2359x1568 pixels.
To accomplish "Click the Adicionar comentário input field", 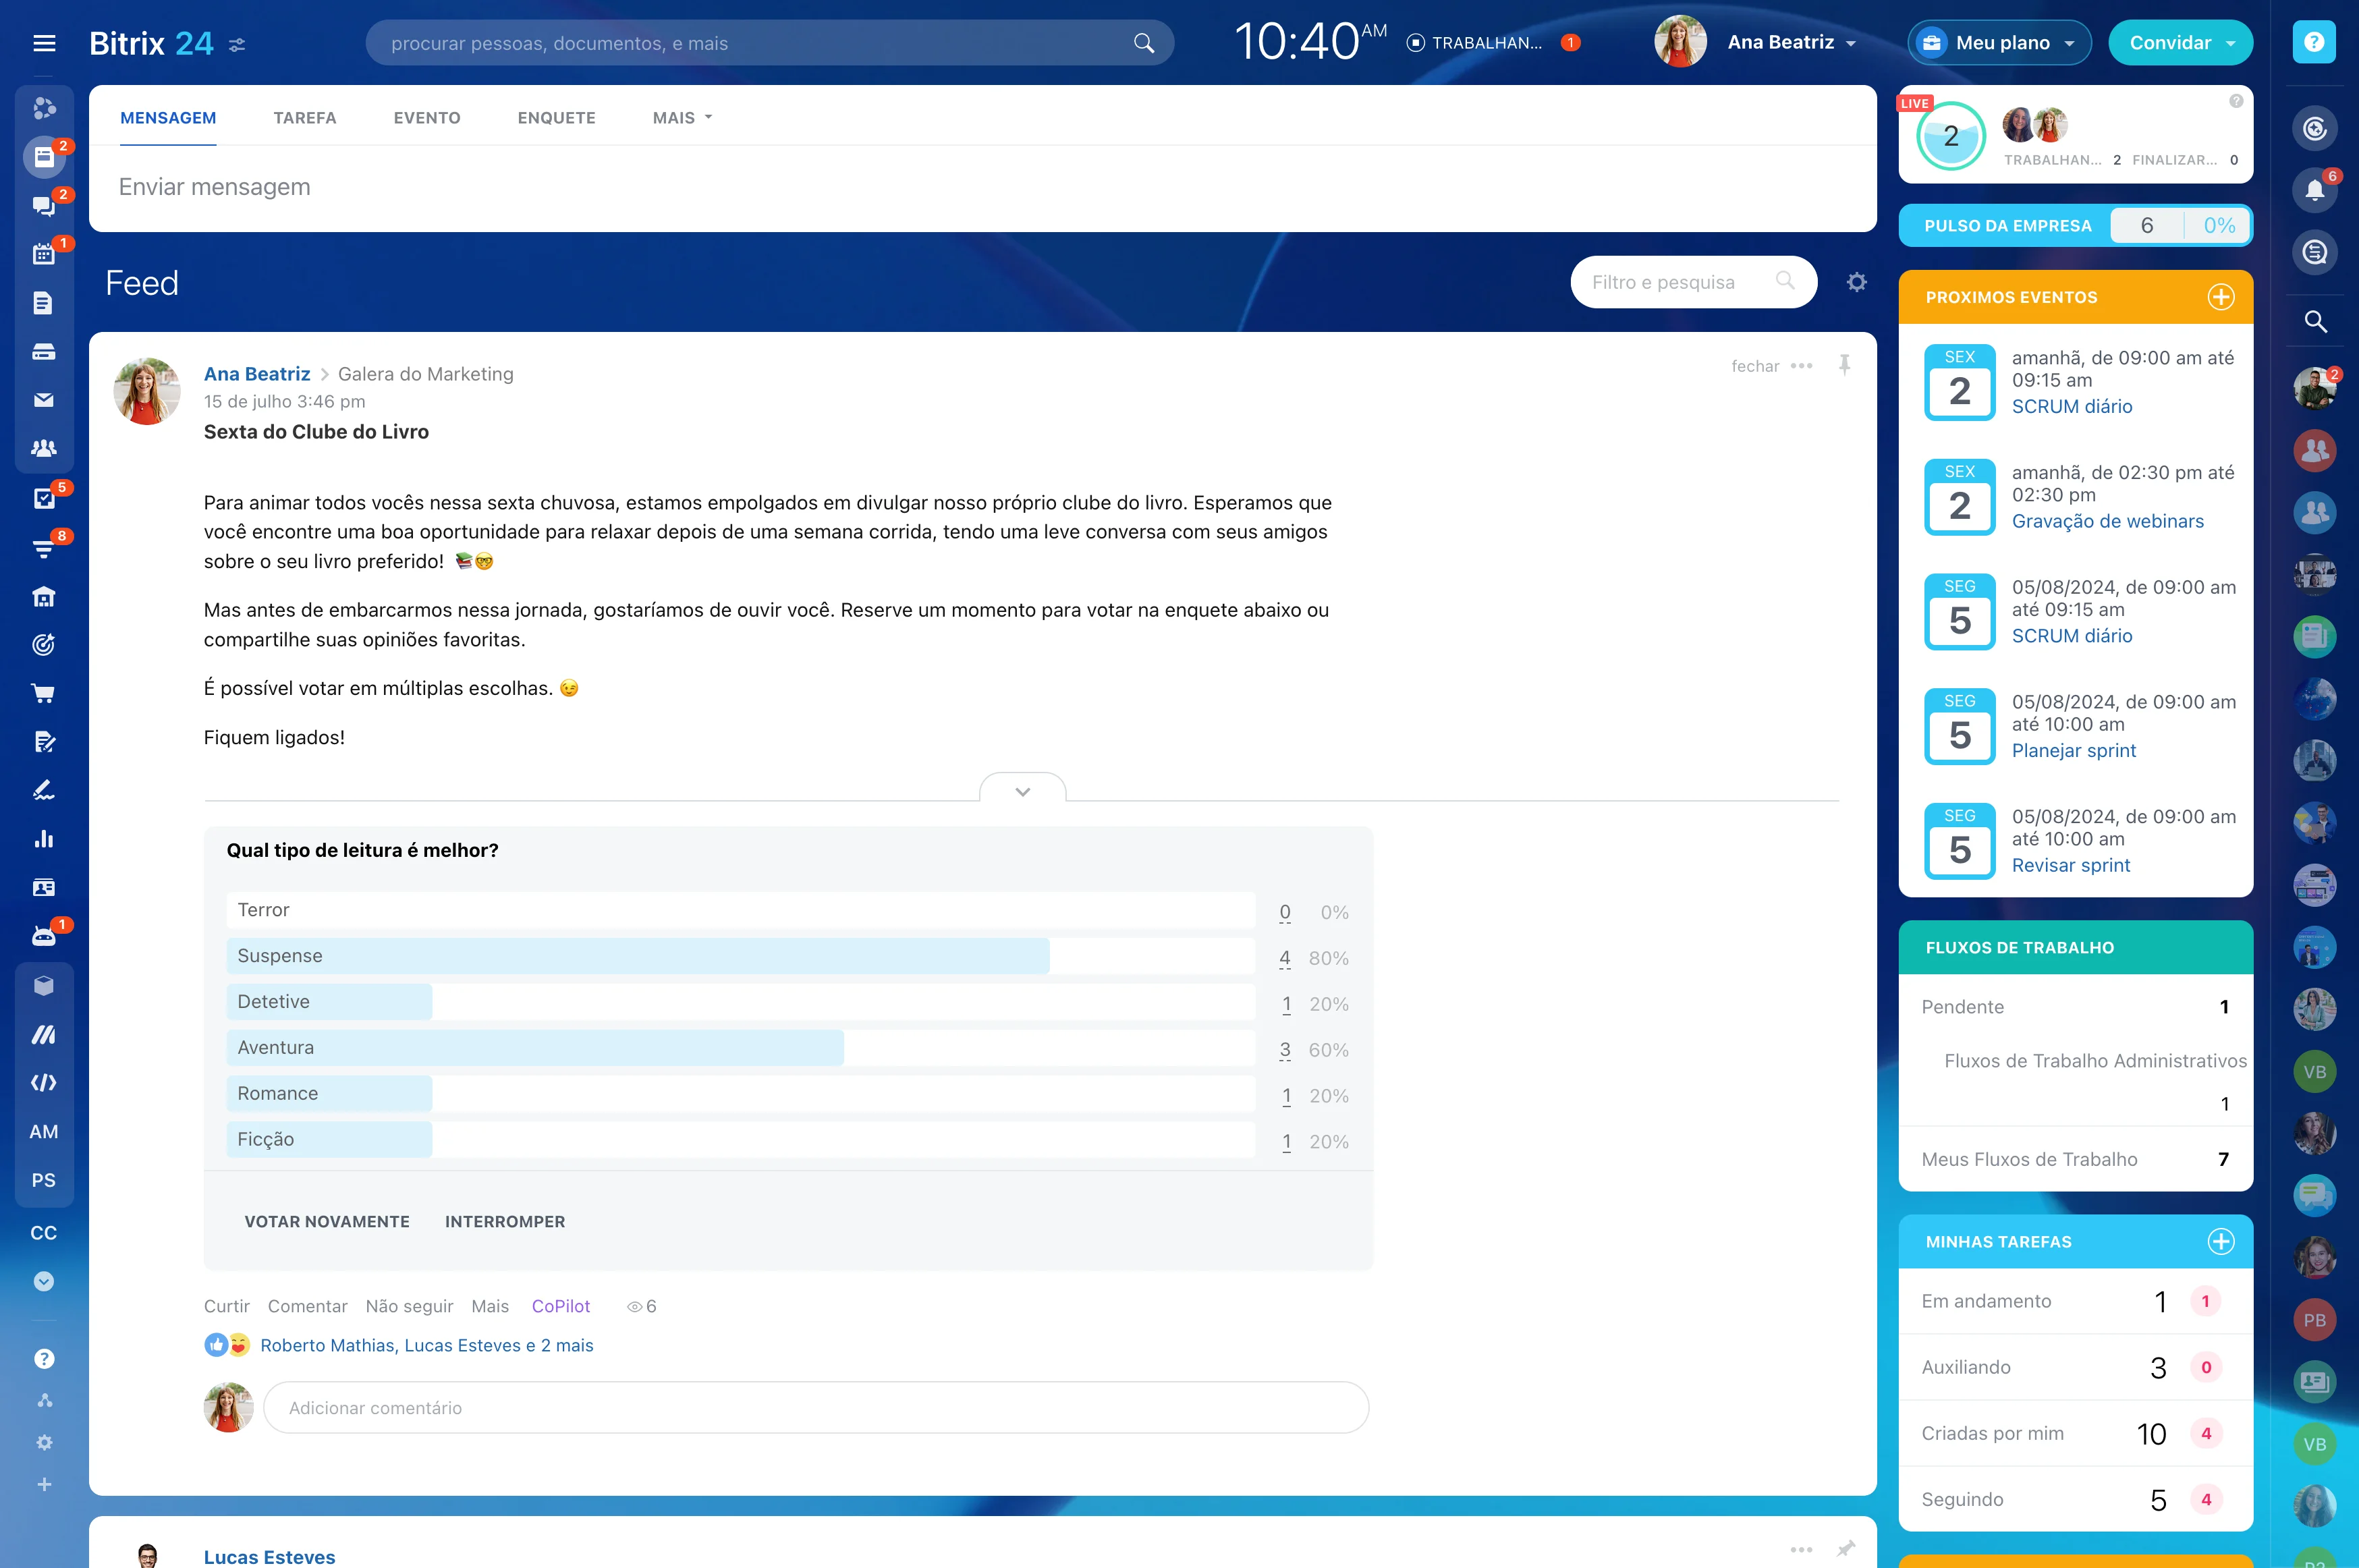I will tap(815, 1407).
